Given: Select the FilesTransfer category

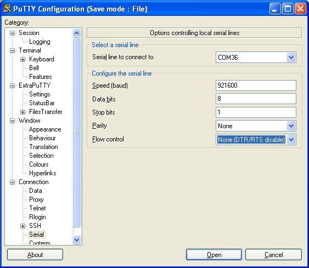Looking at the screenshot, I should 46,112.
